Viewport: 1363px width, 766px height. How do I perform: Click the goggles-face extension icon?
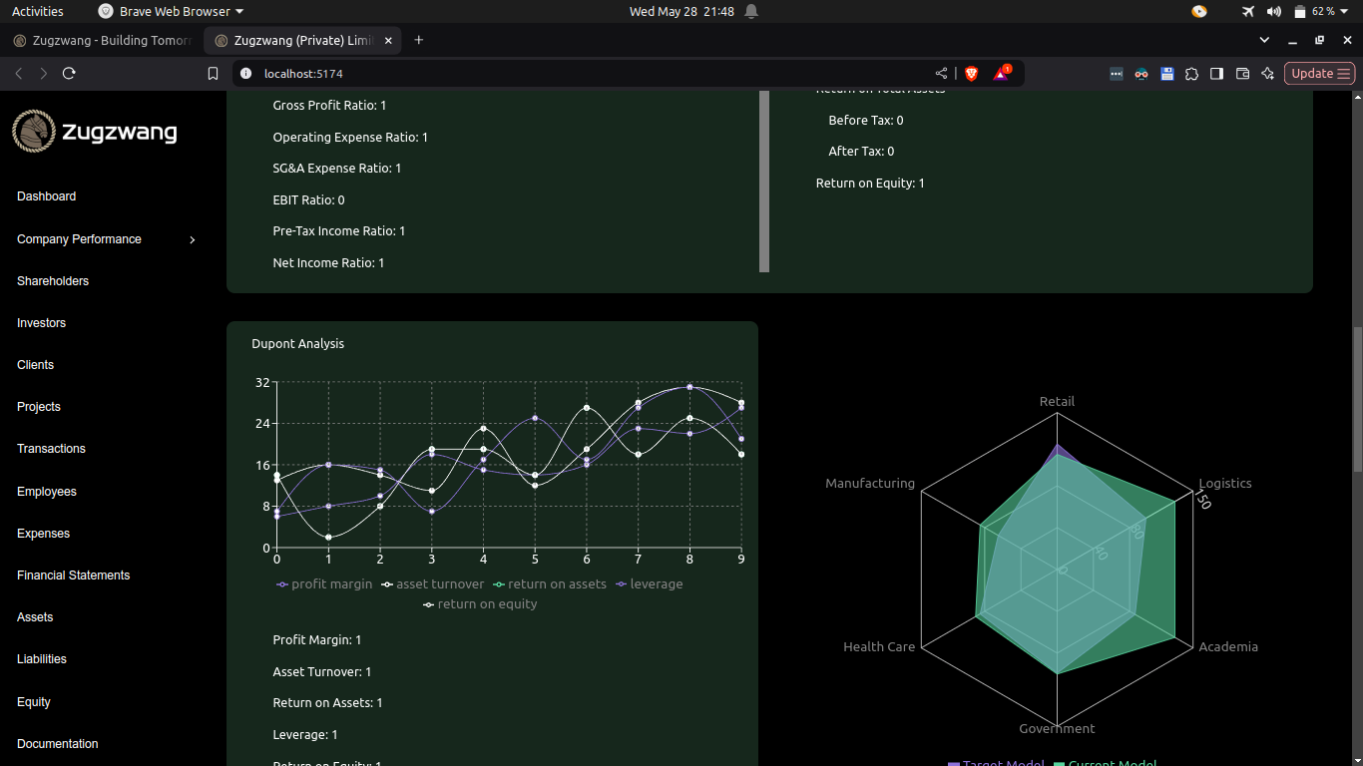pos(1141,73)
